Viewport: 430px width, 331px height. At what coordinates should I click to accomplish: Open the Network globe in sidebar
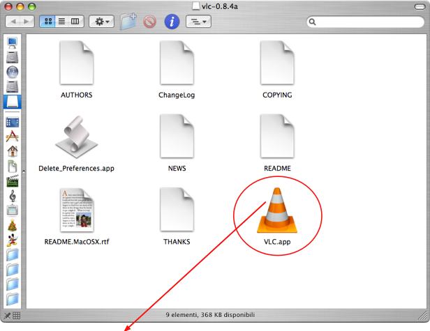[13, 72]
